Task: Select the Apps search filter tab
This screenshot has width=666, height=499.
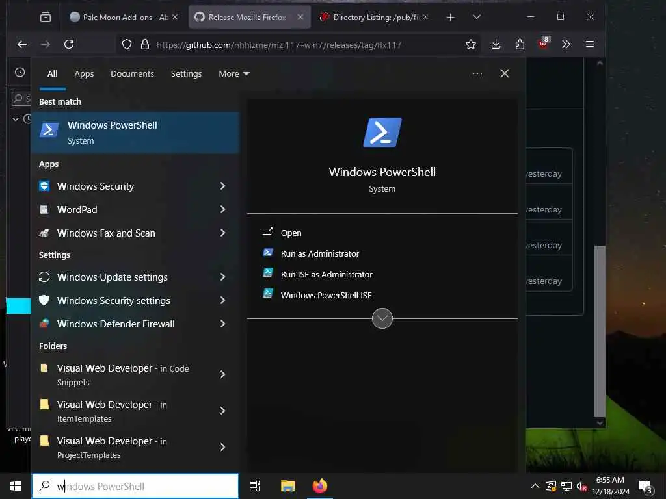Action: [x=84, y=74]
